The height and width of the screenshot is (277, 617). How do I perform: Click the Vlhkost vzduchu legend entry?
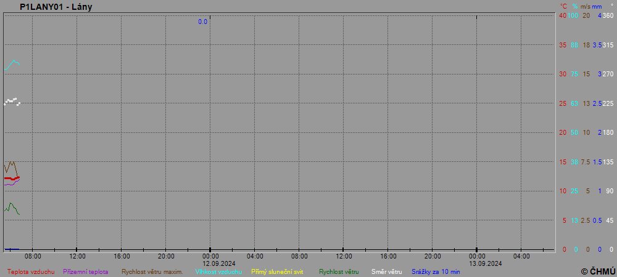tap(218, 271)
